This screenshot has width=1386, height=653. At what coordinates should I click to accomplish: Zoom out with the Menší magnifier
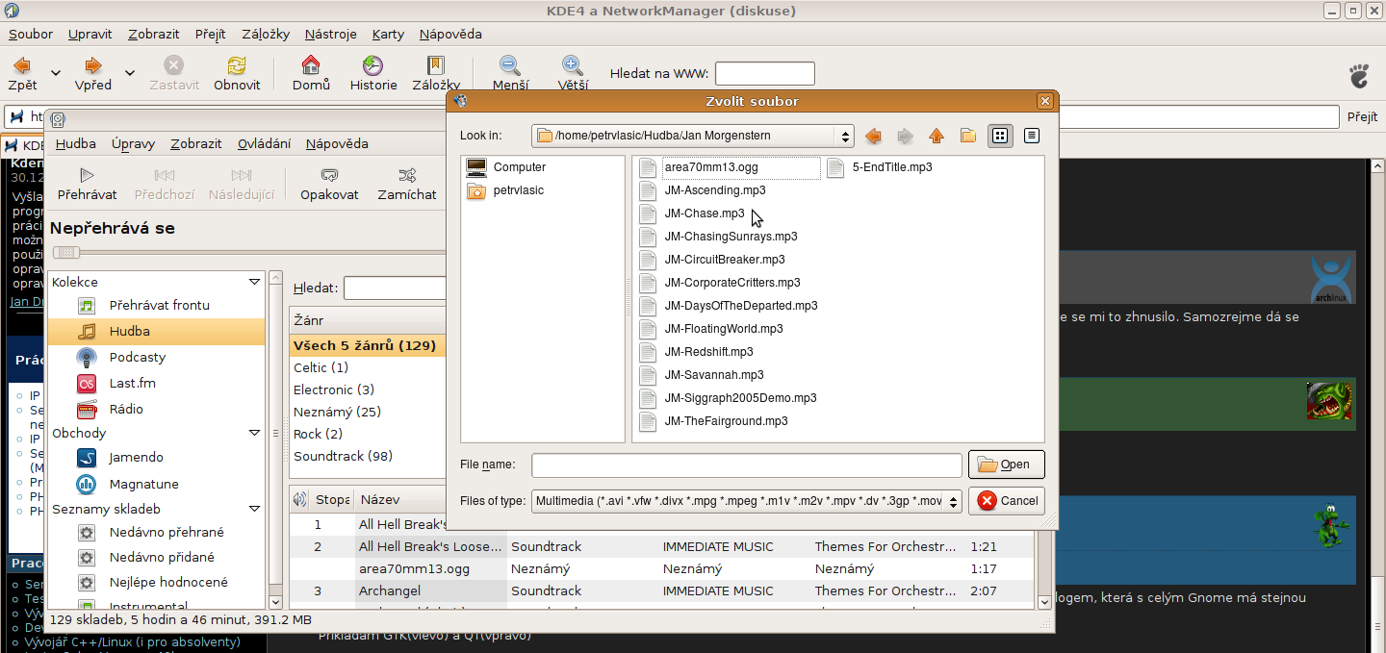(510, 65)
